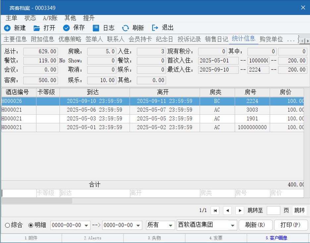This screenshot has height=243, width=310.
Task: Click the 刷新 refresh arrows icon in toolbar
Action: point(125,28)
